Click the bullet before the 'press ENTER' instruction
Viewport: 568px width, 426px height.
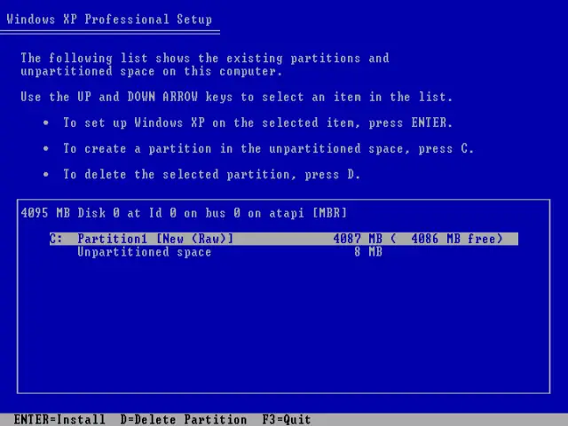coord(45,123)
